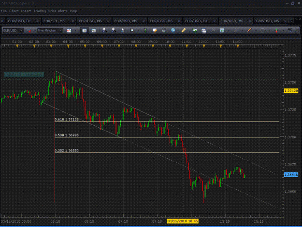The width and height of the screenshot is (302, 227).
Task: Click the yellow 1.37420 price label
Action: point(291,91)
